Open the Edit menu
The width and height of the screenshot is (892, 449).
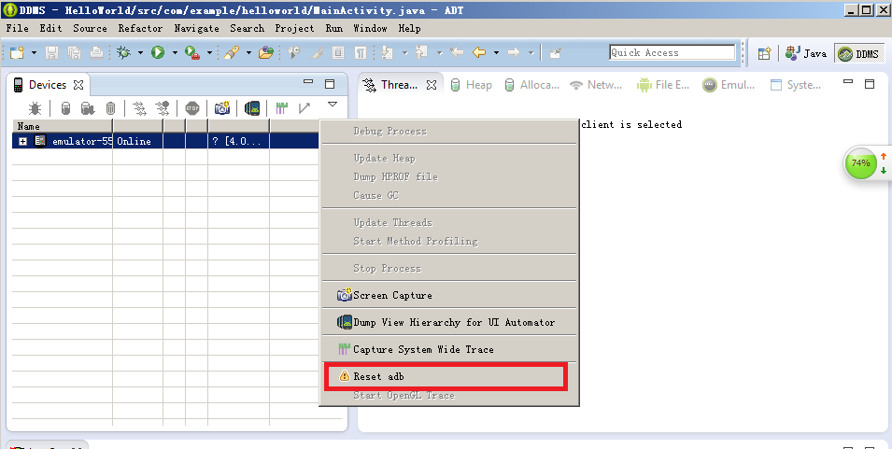pos(50,28)
